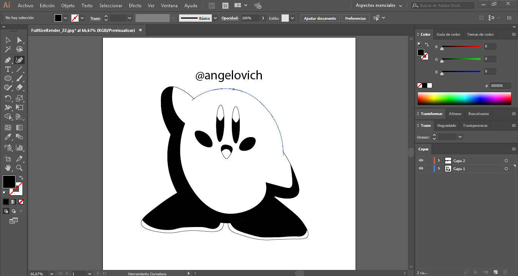518x276 pixels.
Task: Open the Estilo graphic style dropdown
Action: click(x=293, y=18)
